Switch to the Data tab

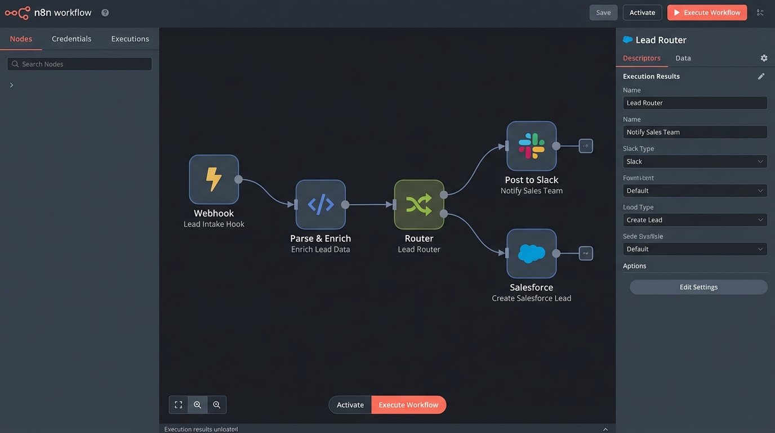683,58
